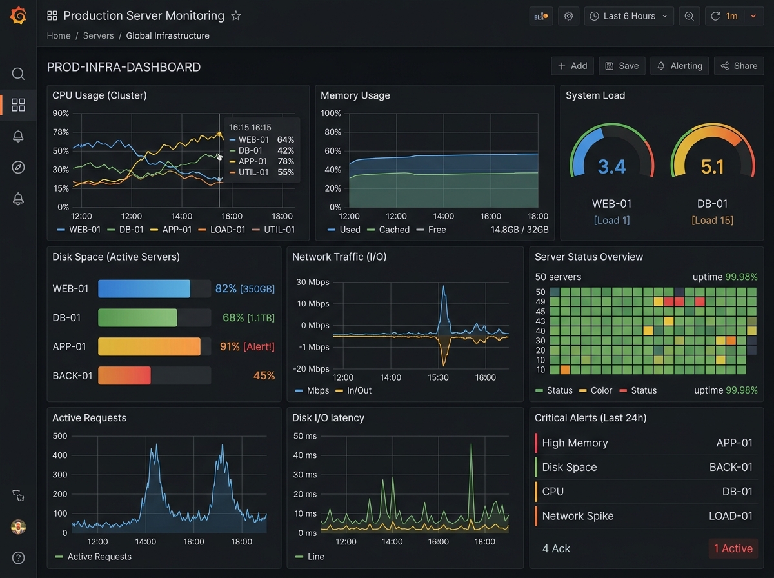Viewport: 774px width, 578px height.
Task: Save the dashboard with the Save button
Action: pos(622,66)
